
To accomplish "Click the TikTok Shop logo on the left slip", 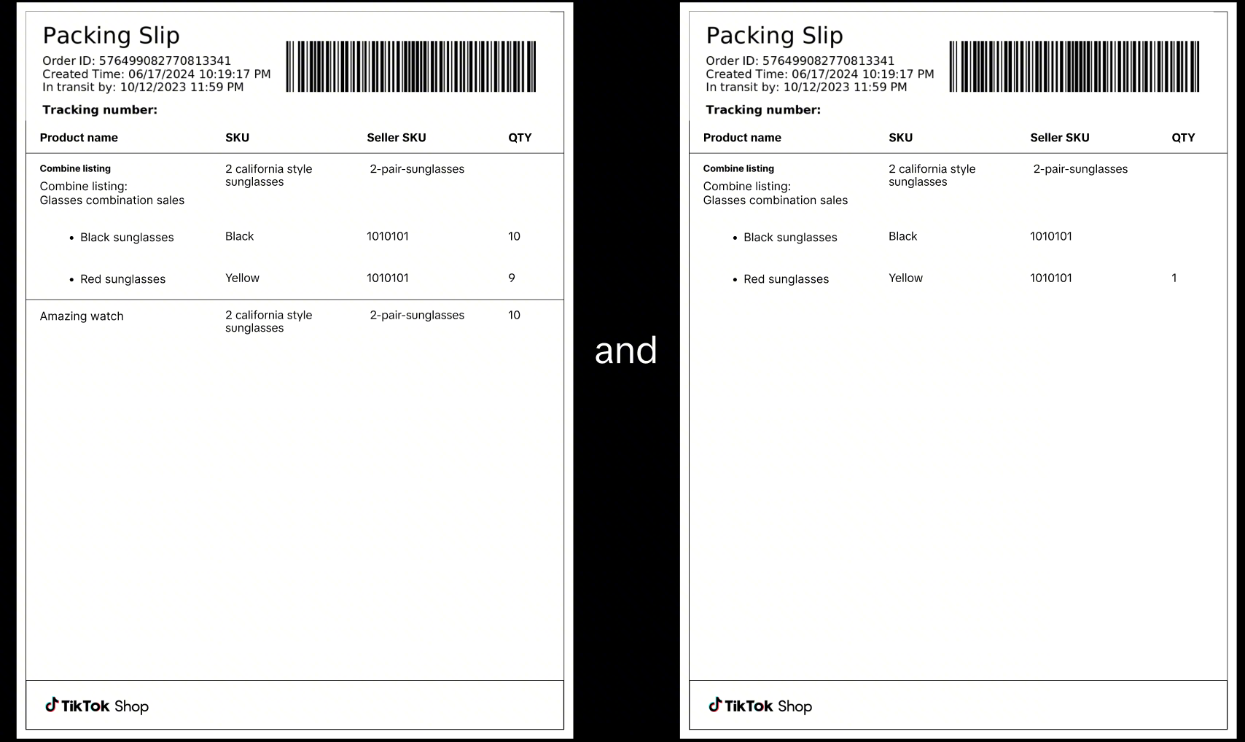I will [97, 706].
